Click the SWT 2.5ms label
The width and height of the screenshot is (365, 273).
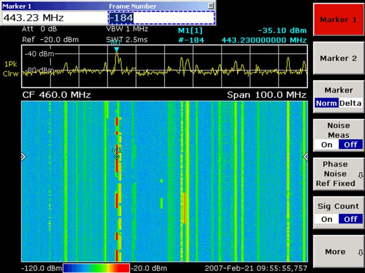pos(127,40)
